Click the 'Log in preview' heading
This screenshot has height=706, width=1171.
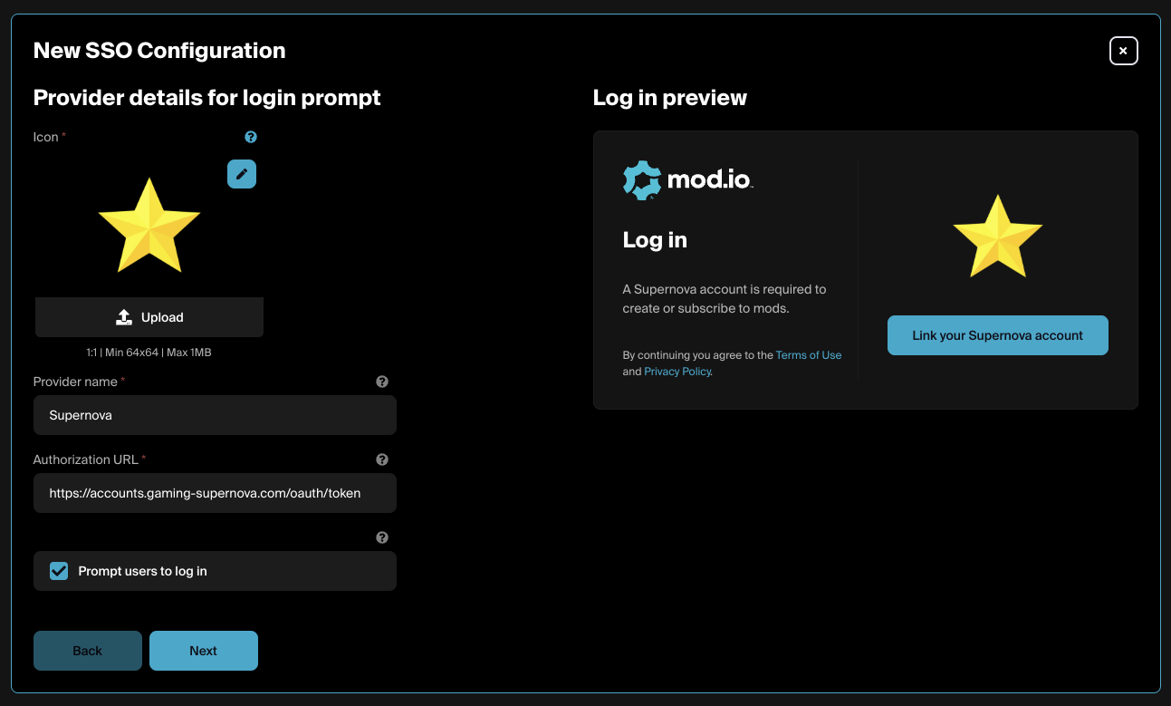tap(670, 98)
